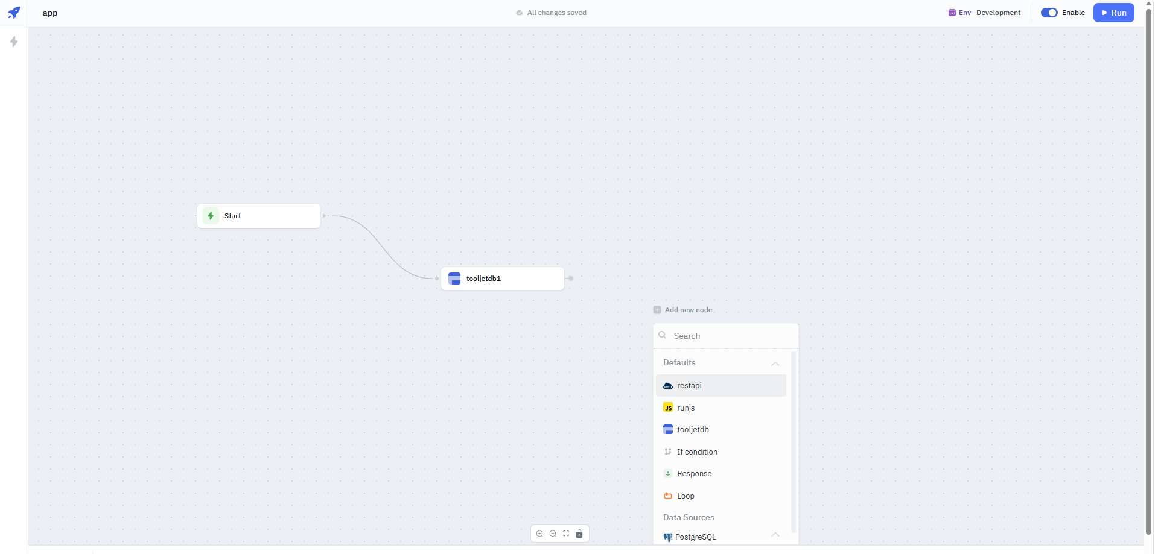Select the Start node
1155x554 pixels.
[x=259, y=216]
